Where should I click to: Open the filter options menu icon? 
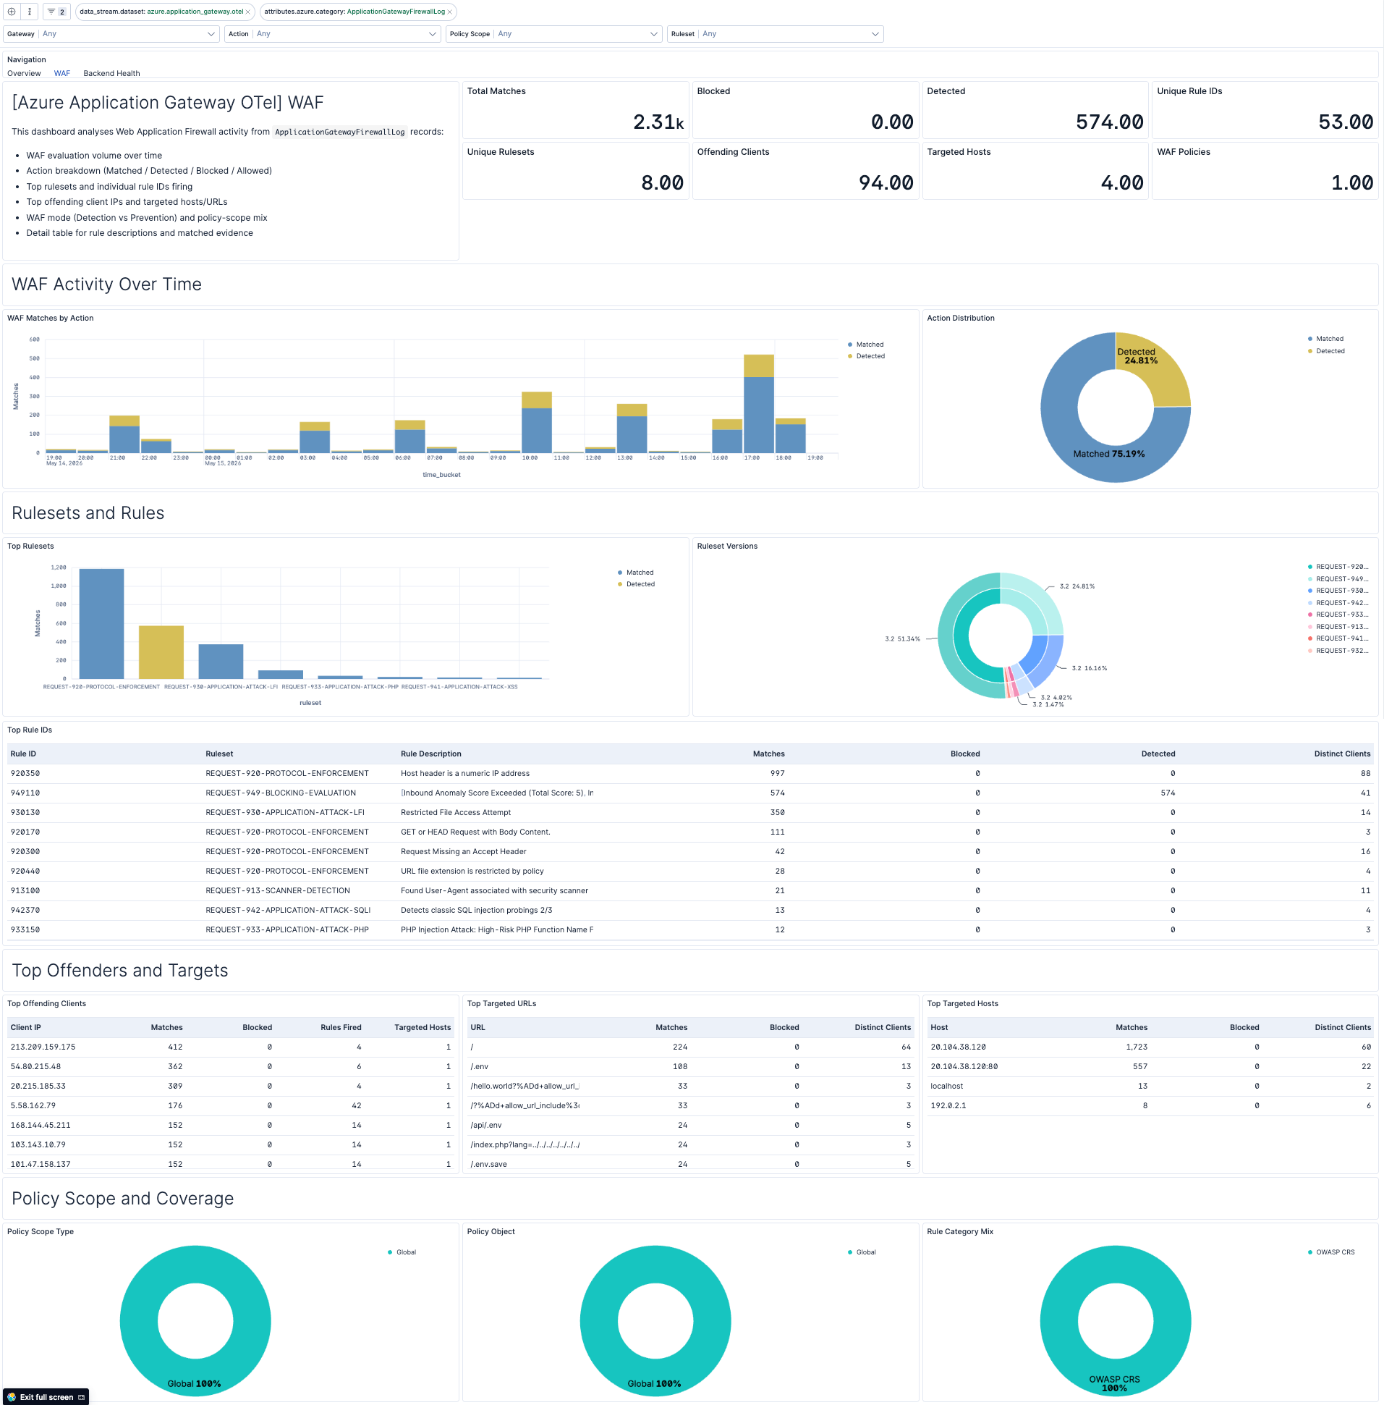coord(30,12)
